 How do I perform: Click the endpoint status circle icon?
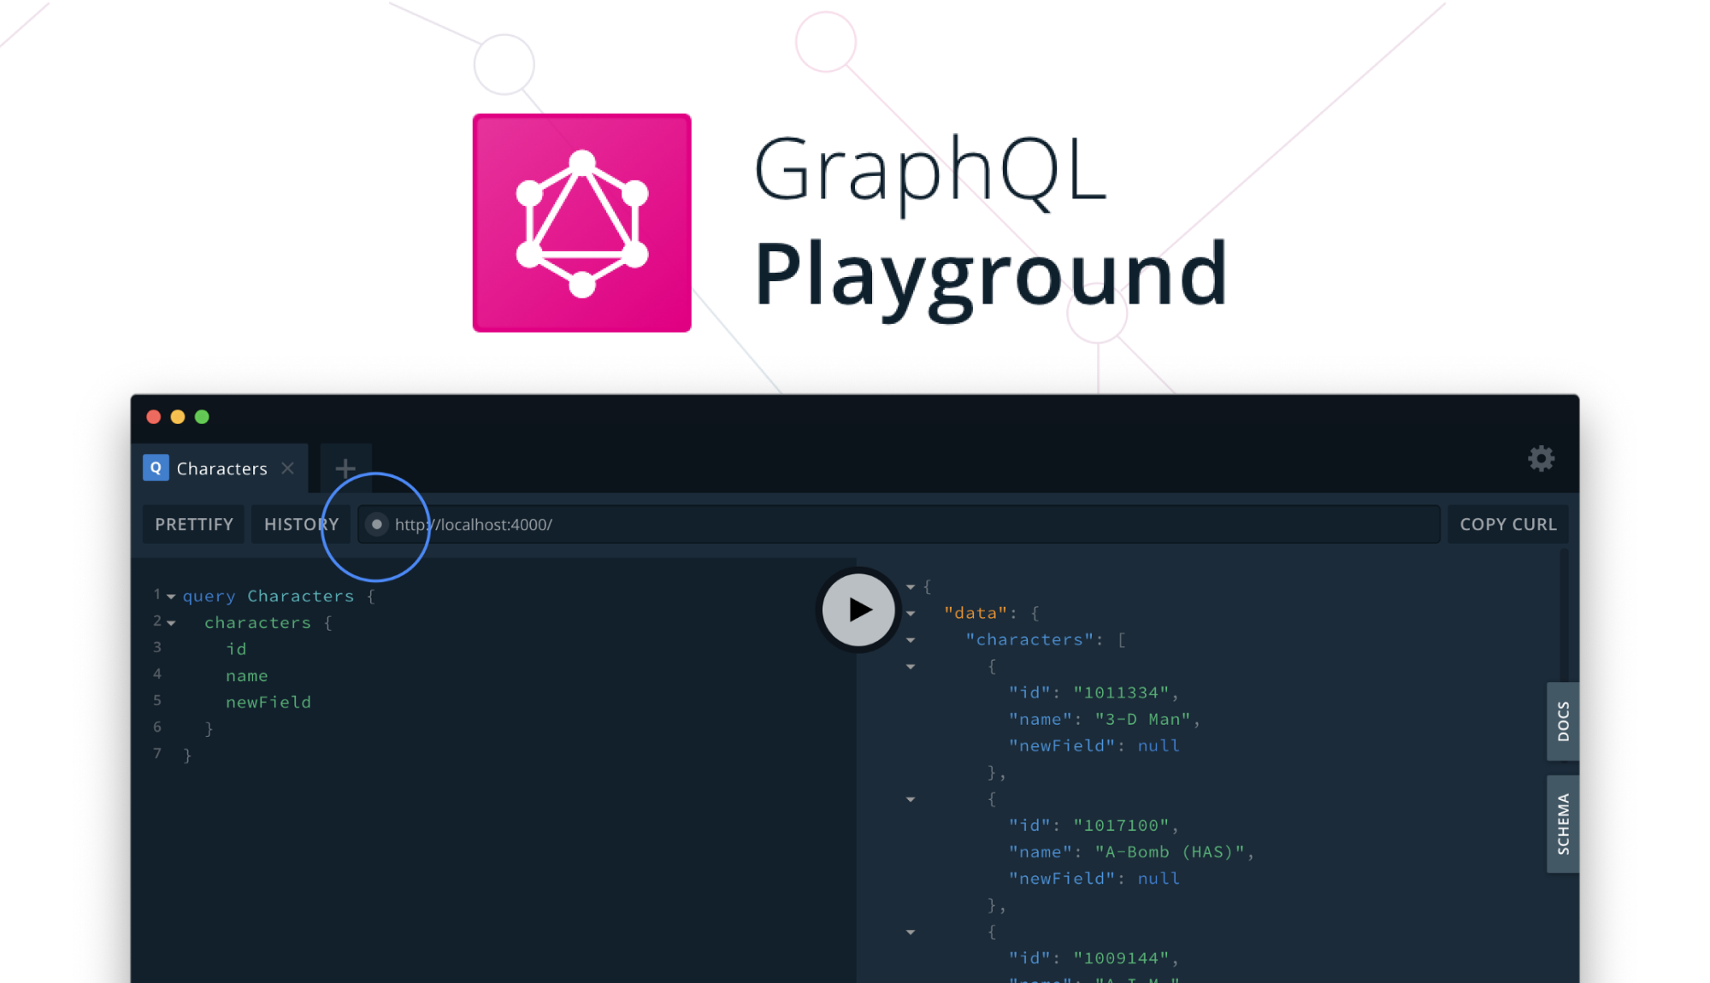[376, 524]
